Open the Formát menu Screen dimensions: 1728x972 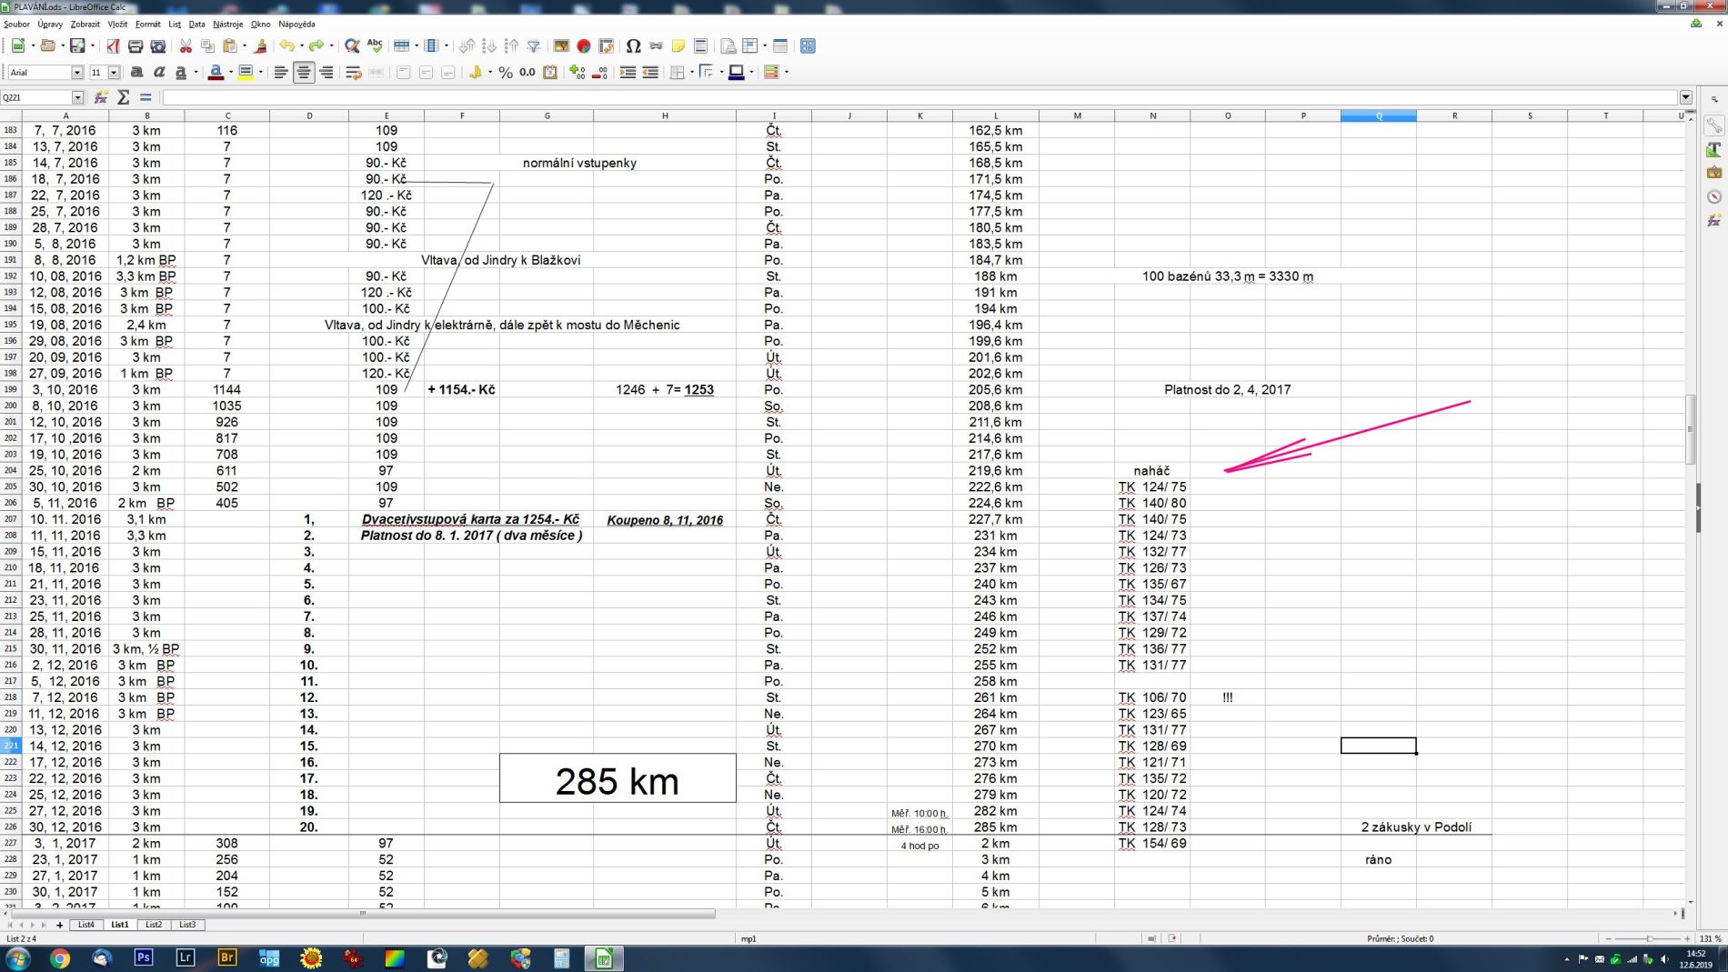pyautogui.click(x=147, y=24)
